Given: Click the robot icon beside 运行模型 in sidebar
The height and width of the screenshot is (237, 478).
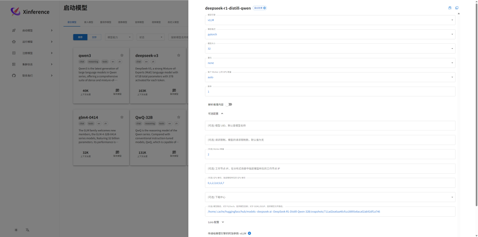Looking at the screenshot, I should [14, 42].
